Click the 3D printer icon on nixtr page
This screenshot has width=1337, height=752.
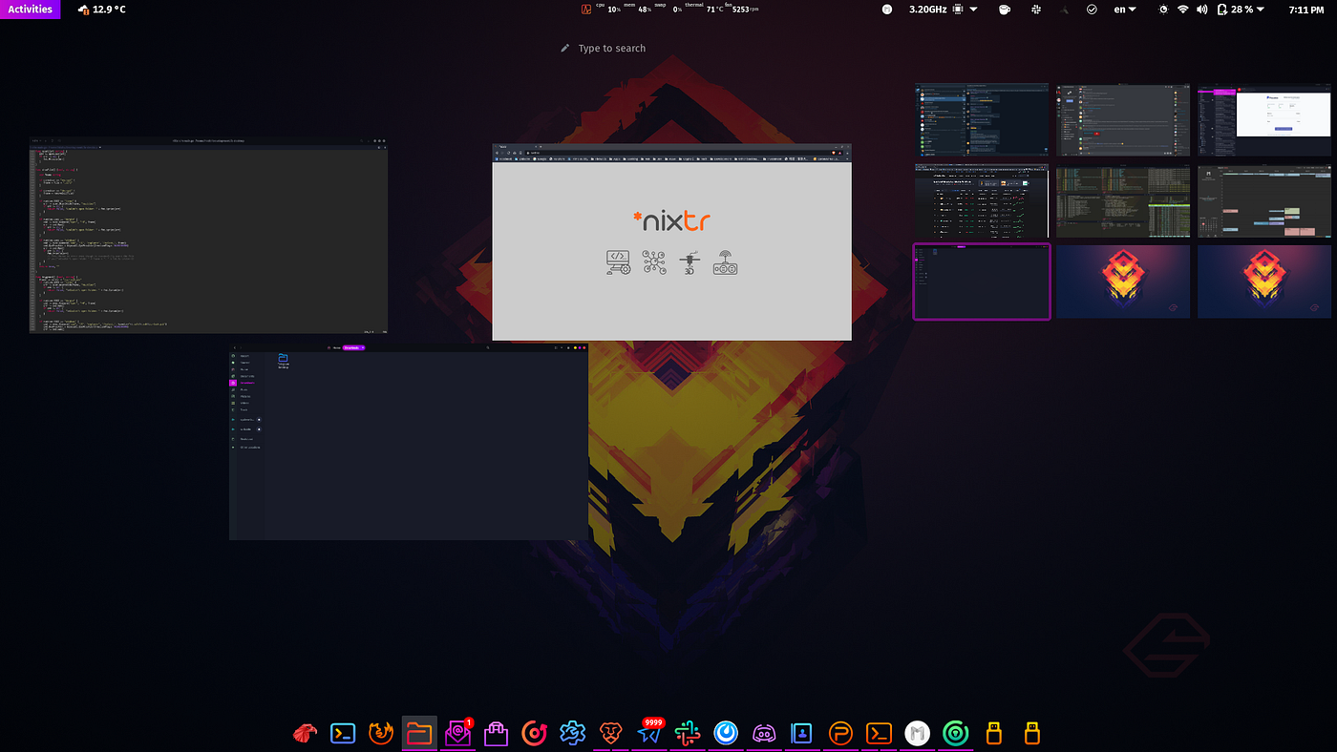[690, 262]
